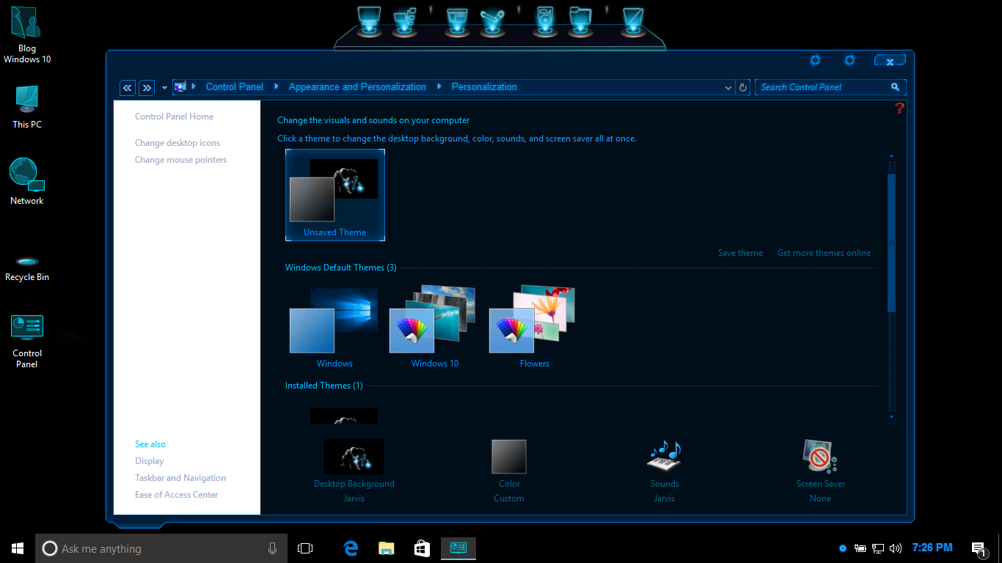Launch Microsoft Edge from the taskbar

point(351,548)
